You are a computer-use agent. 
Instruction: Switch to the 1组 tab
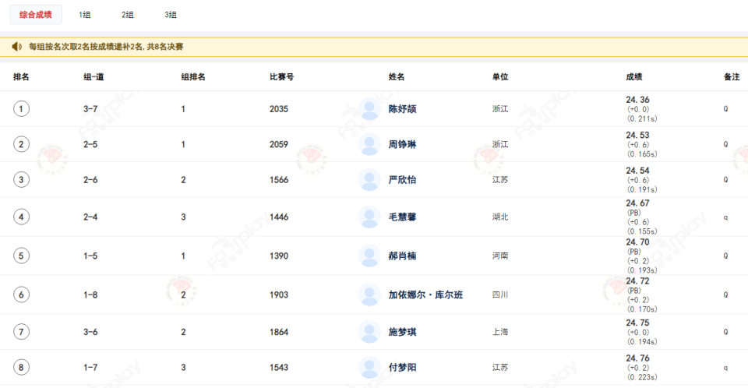click(x=85, y=15)
